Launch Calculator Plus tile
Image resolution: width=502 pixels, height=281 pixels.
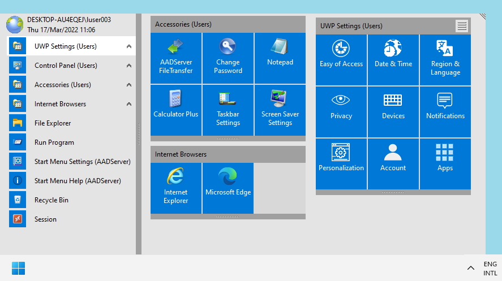point(176,110)
